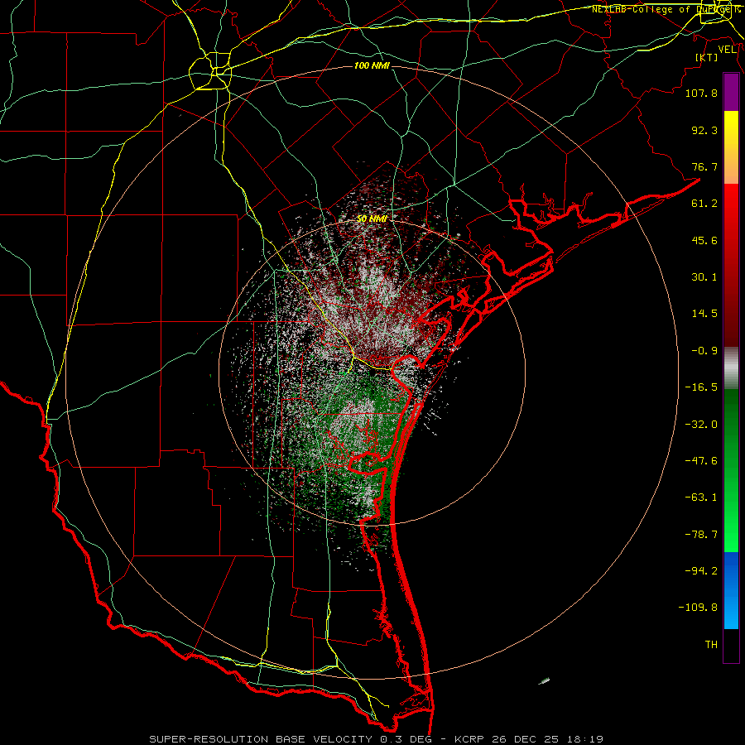Click the -78.7 legend value
745x745 pixels.
click(701, 535)
